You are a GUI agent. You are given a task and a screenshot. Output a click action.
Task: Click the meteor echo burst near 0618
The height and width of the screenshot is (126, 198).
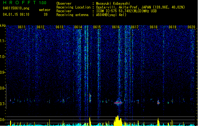158,102
